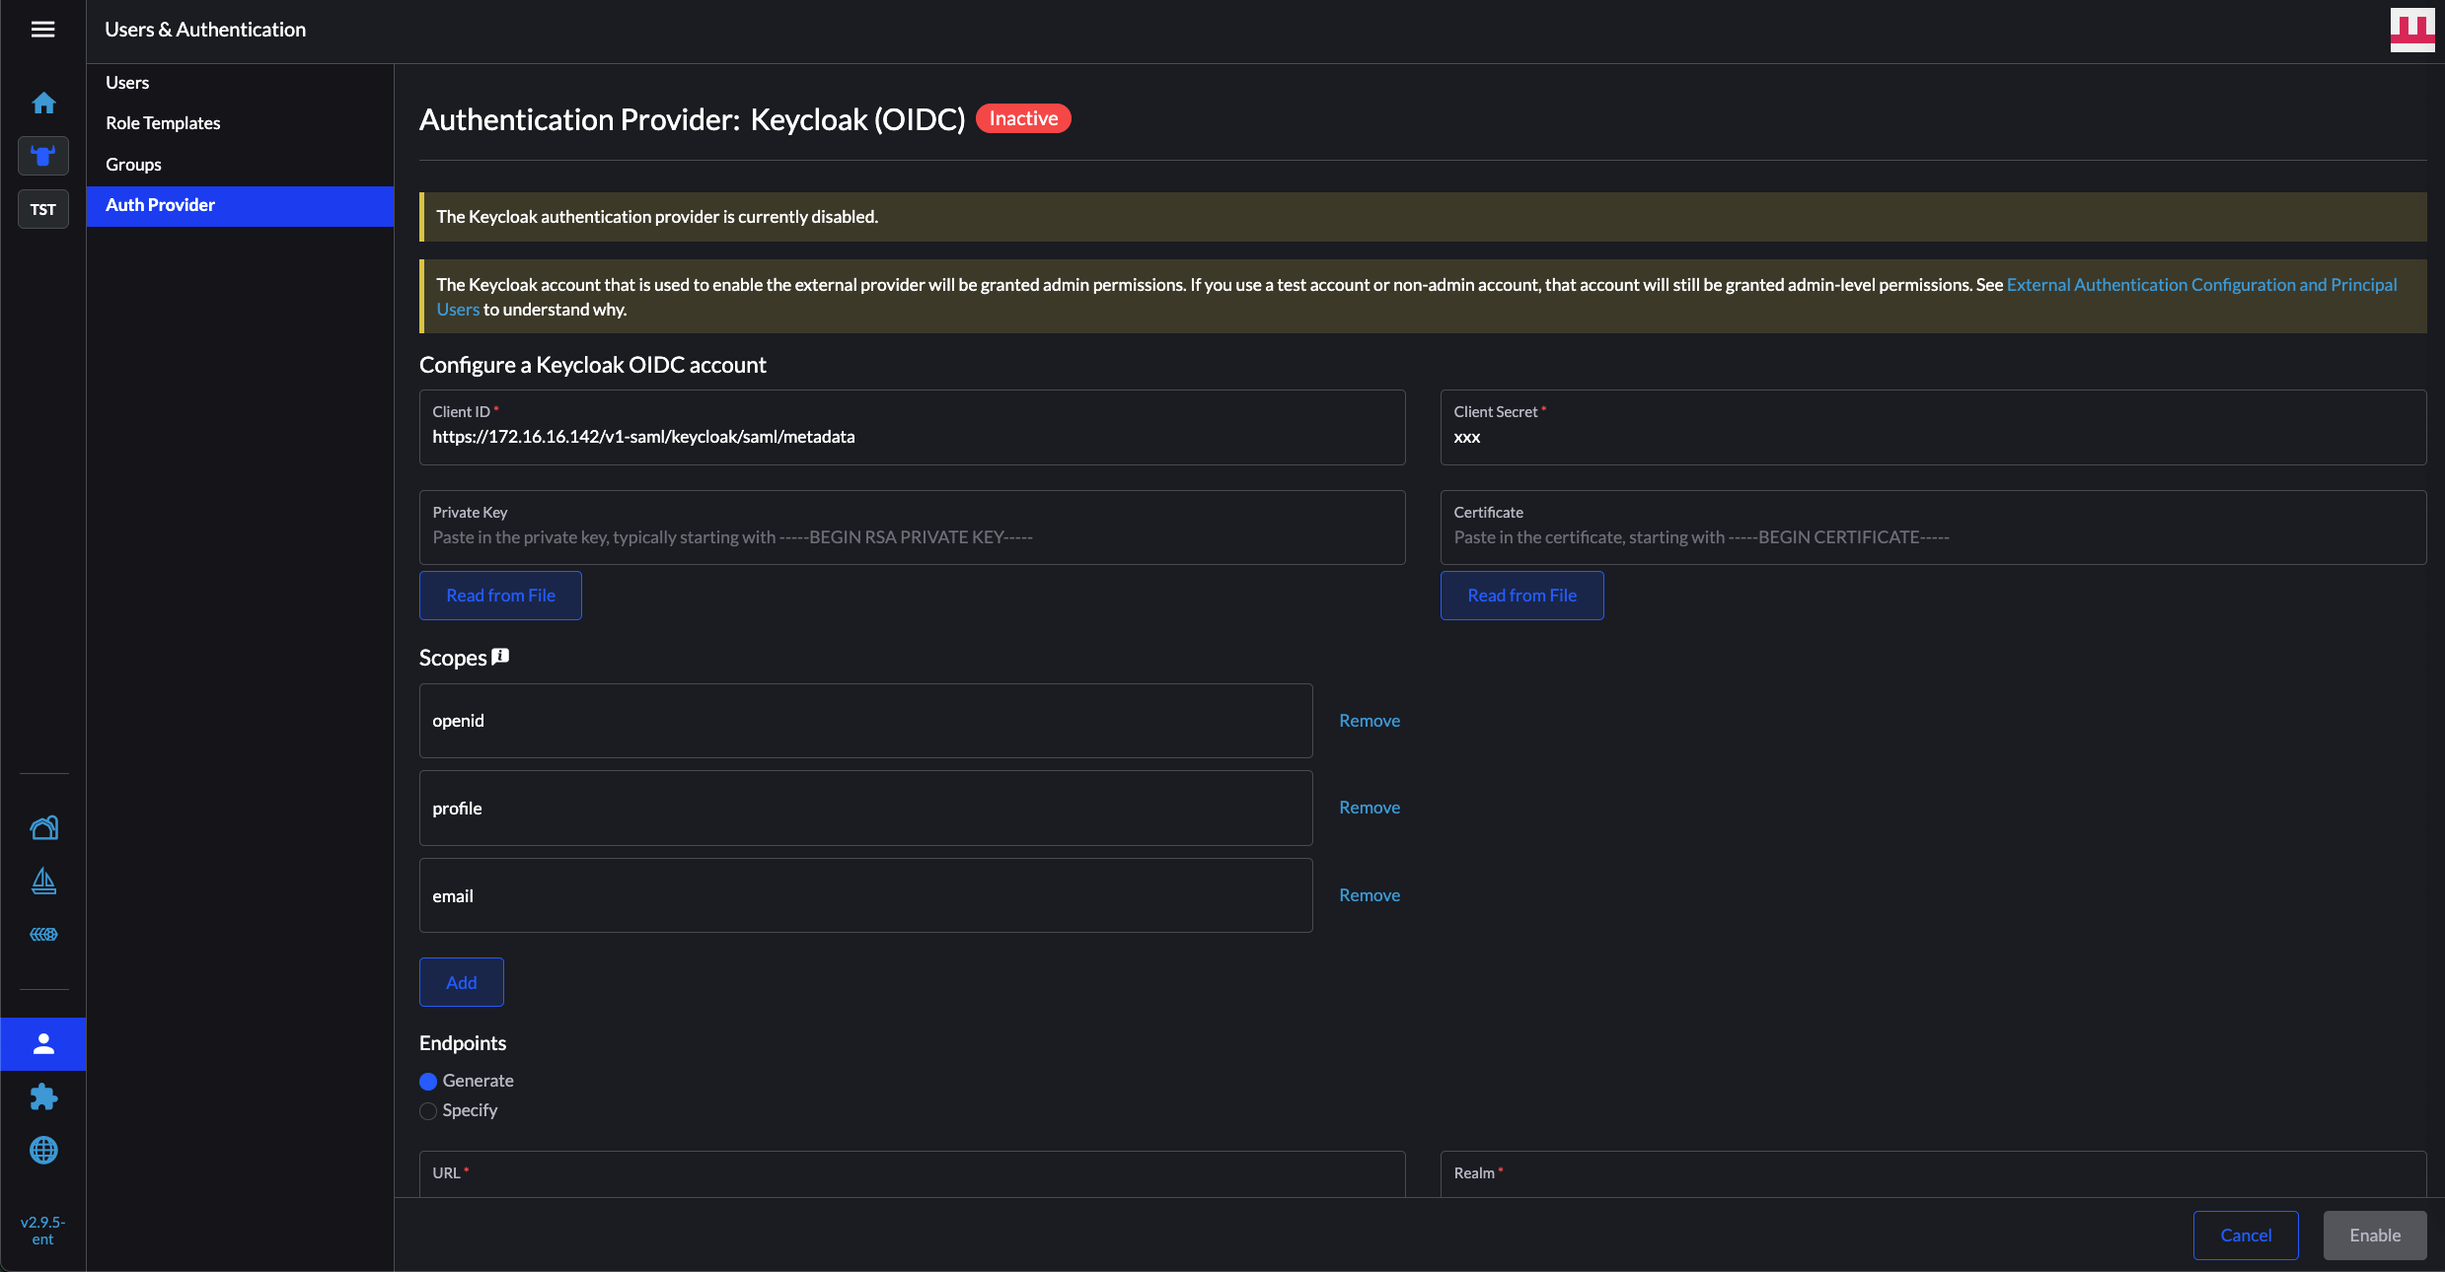
Task: Open Groups in side menu
Action: [x=133, y=165]
